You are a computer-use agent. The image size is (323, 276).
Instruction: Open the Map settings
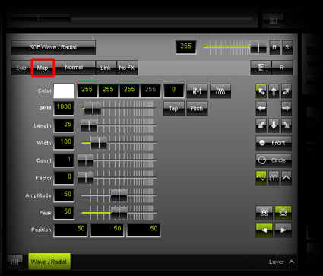pos(43,68)
